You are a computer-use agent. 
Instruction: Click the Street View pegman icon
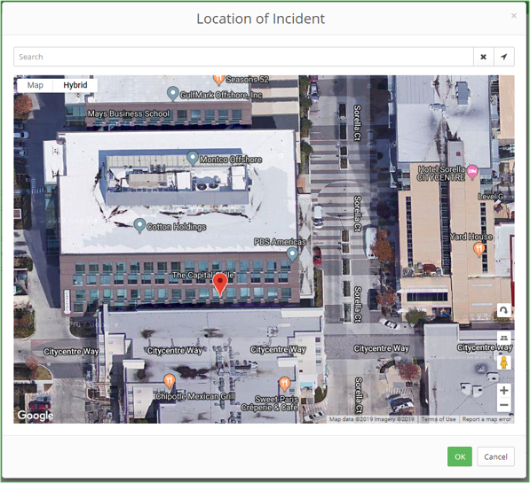[503, 362]
